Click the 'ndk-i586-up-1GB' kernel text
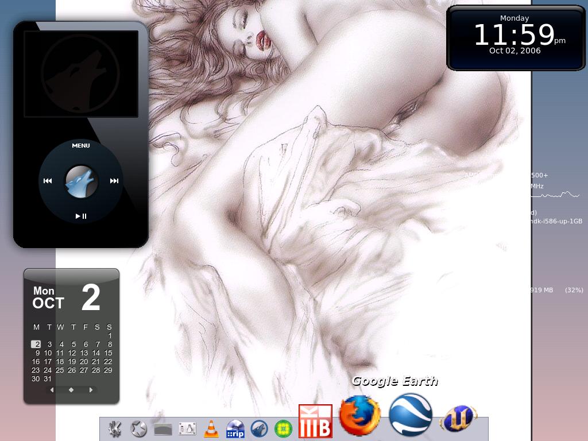 click(556, 221)
